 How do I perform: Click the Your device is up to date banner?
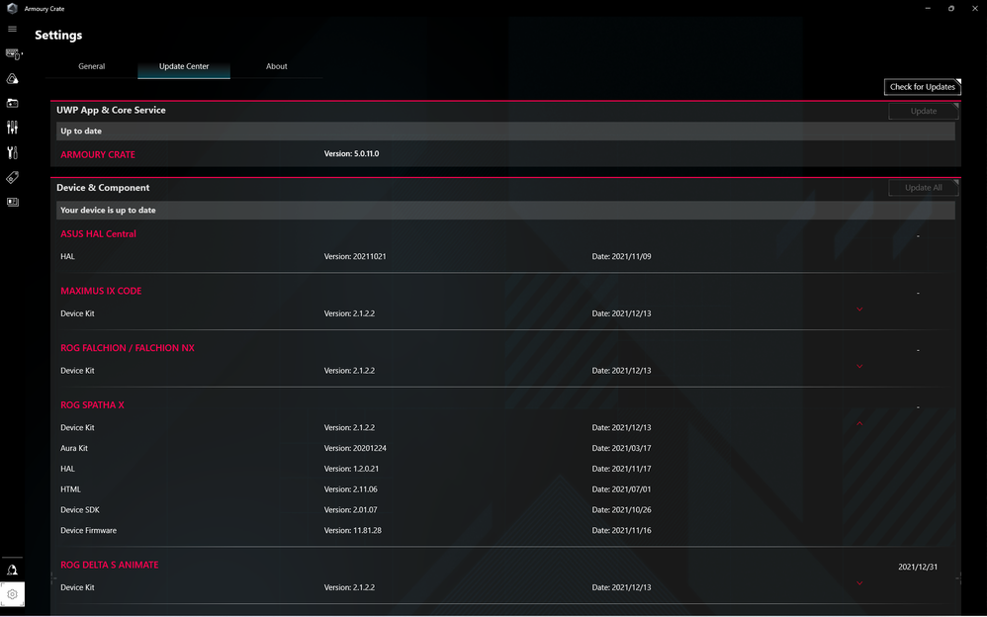505,211
